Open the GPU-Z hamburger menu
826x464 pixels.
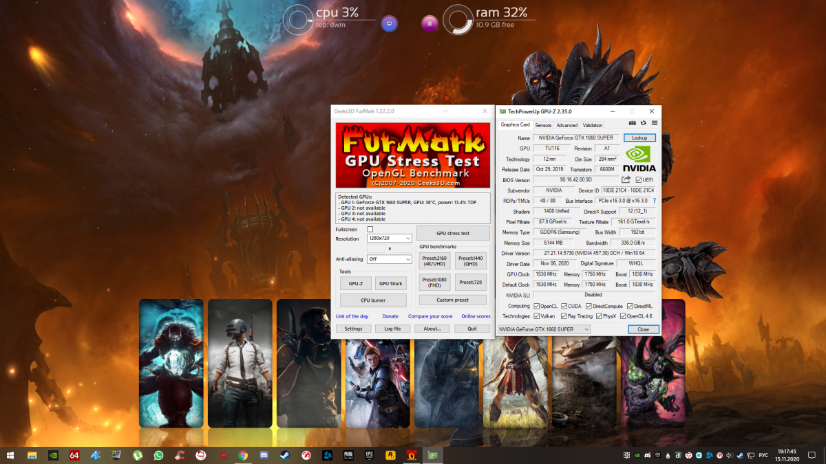(x=654, y=123)
